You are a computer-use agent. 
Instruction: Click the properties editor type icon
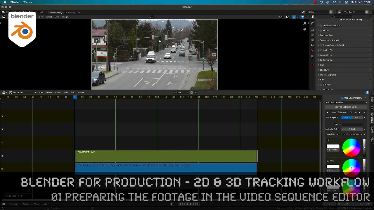click(x=313, y=17)
